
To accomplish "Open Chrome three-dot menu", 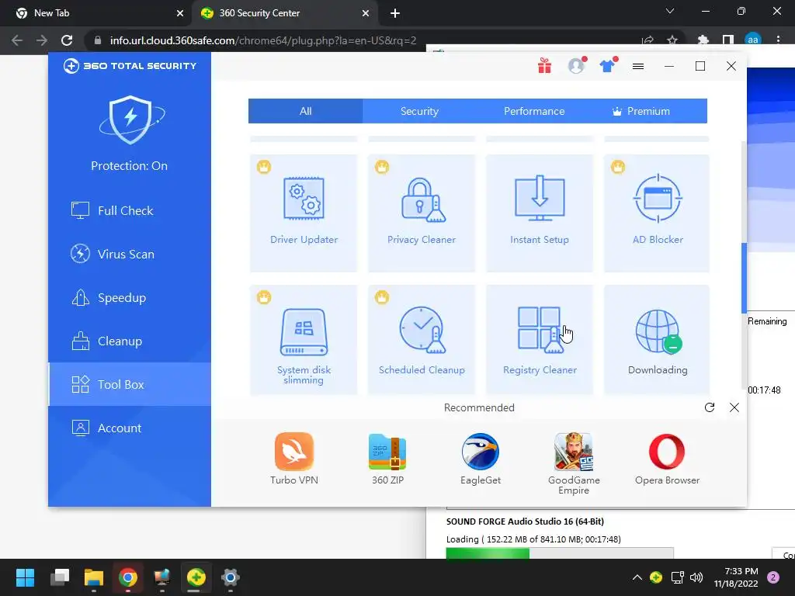I will click(x=778, y=40).
